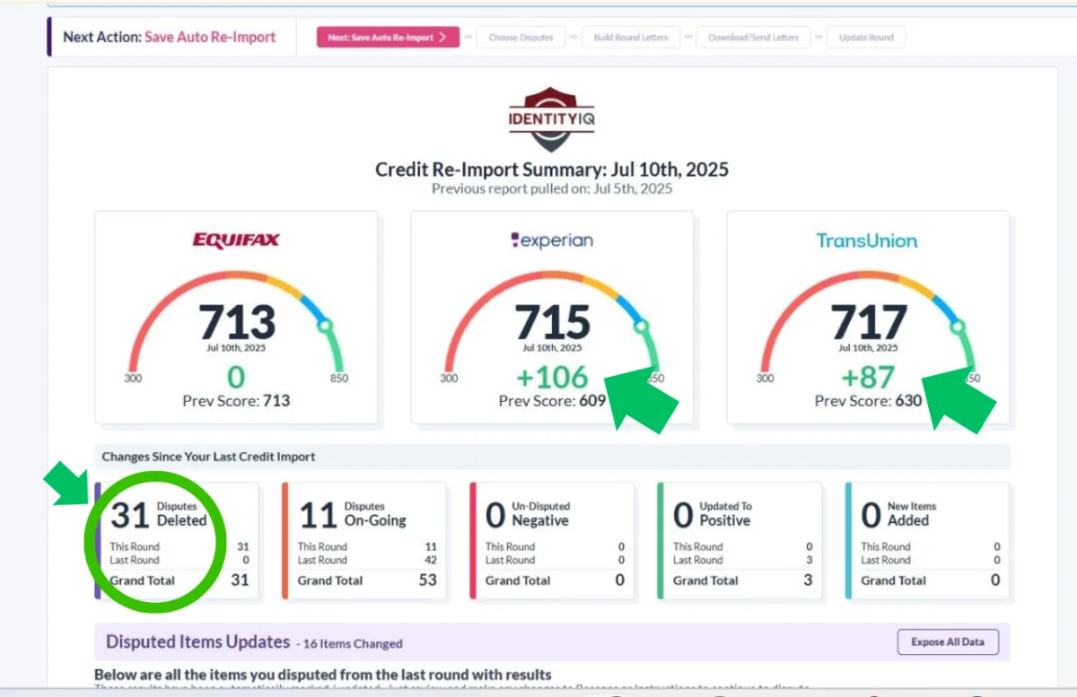The image size is (1077, 697).
Task: Click the TransUnion gauge indicator knob
Action: tap(957, 325)
